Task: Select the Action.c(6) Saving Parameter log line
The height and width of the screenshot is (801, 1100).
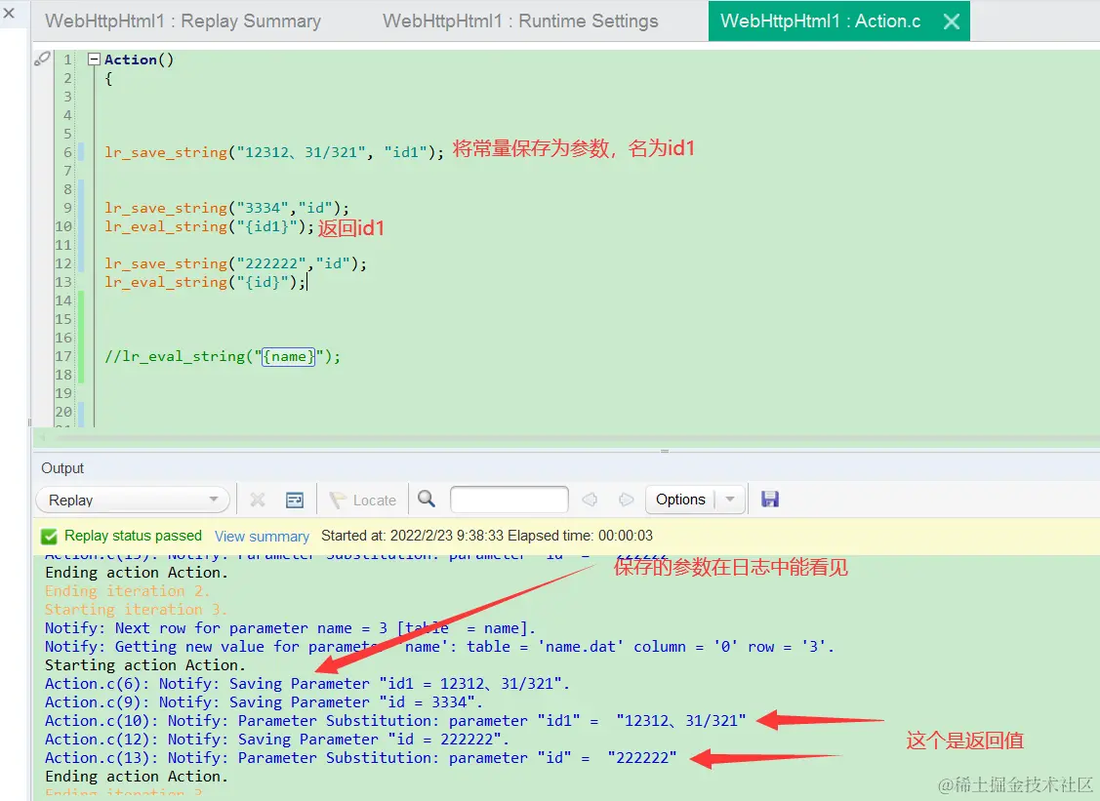Action: 307,684
